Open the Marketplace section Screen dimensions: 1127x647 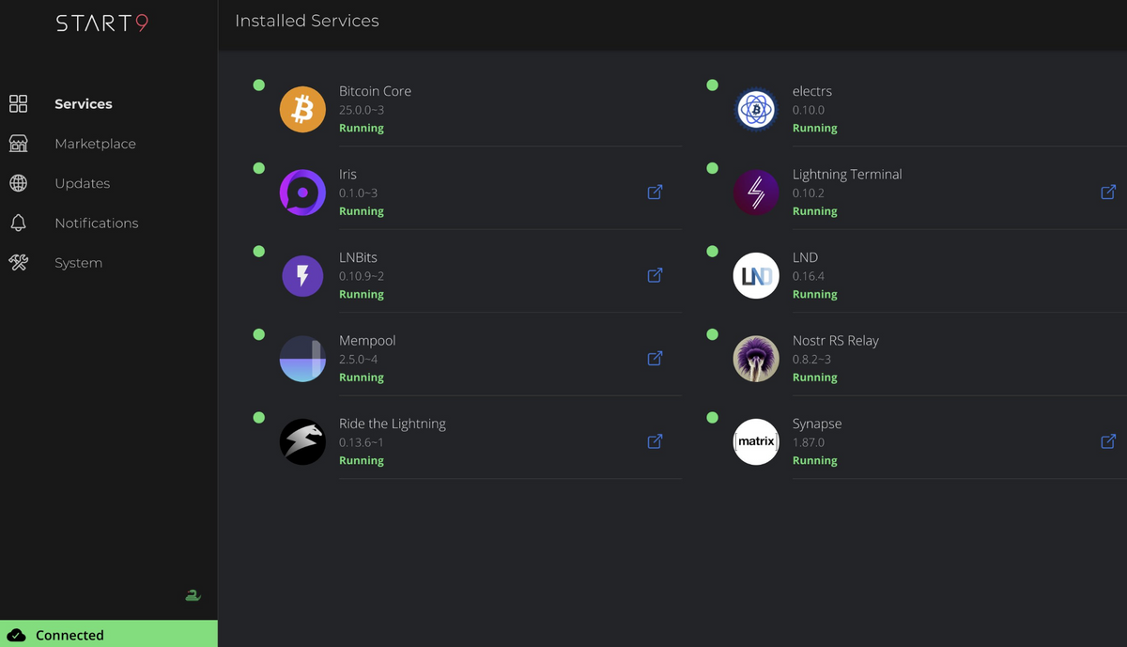95,144
